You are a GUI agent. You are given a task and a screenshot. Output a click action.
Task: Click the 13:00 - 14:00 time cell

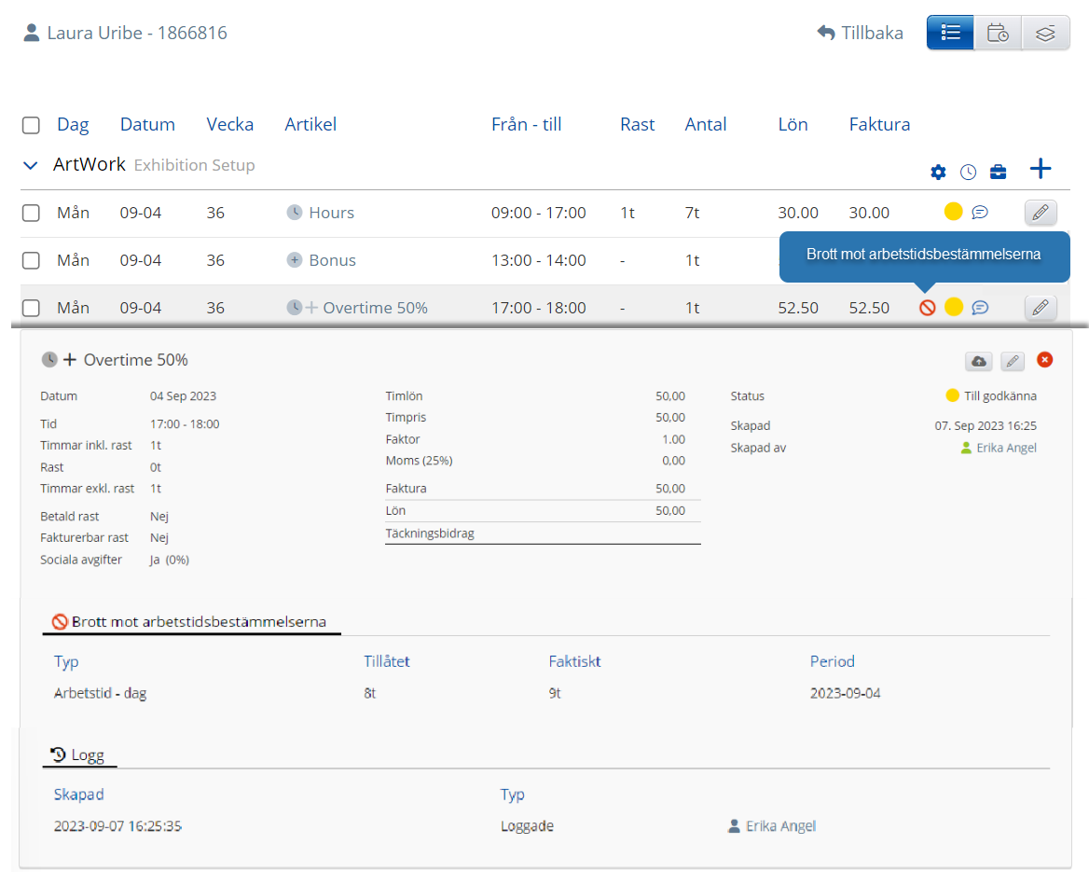538,260
